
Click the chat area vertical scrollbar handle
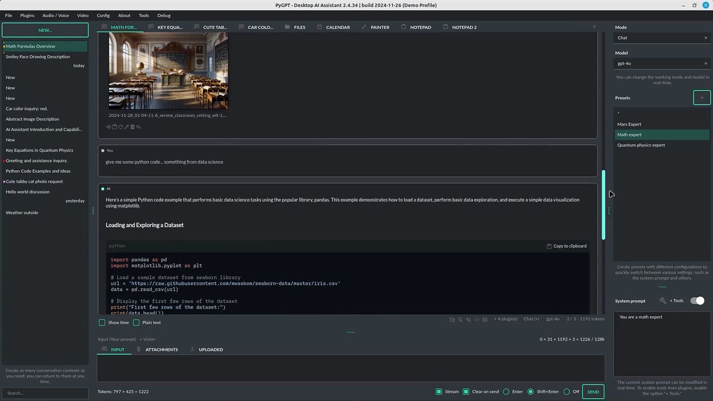[603, 205]
